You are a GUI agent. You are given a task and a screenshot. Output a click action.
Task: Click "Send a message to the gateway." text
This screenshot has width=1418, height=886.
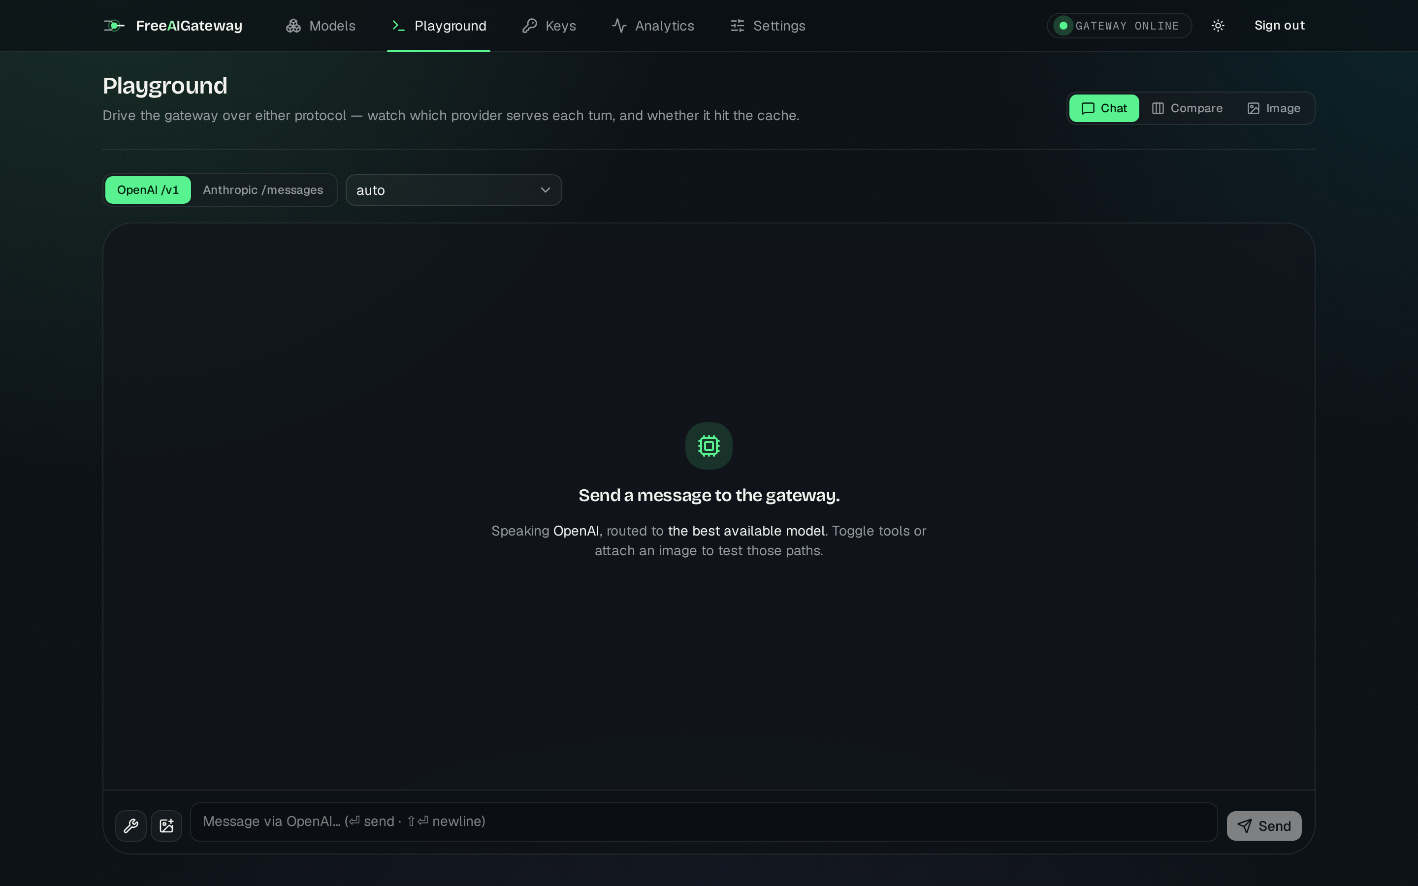click(709, 495)
